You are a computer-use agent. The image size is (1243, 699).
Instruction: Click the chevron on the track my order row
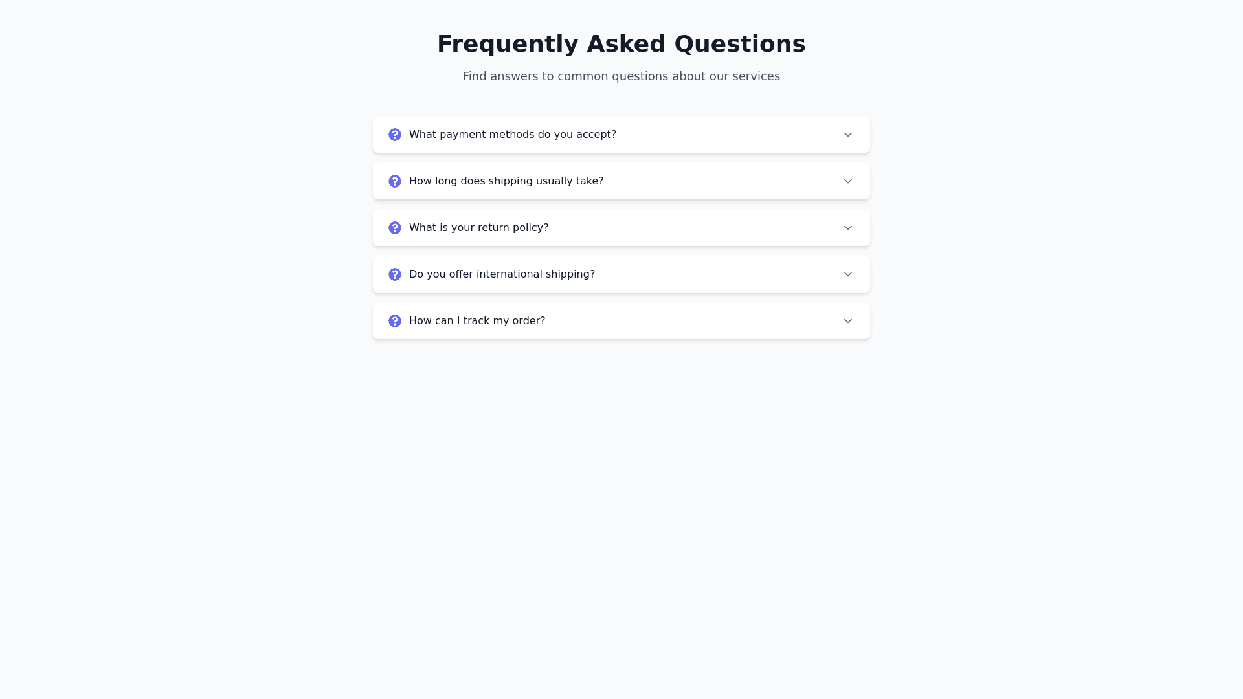[x=848, y=321]
